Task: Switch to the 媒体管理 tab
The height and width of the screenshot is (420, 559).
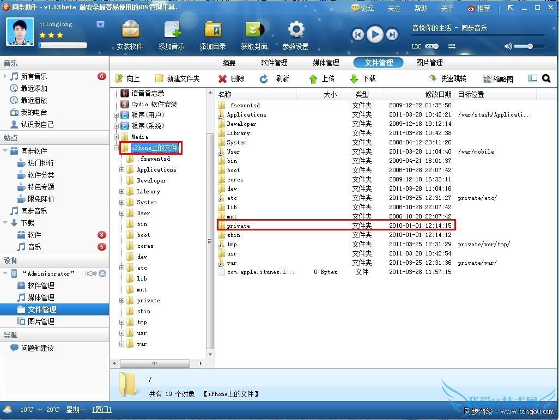Action: (326, 63)
